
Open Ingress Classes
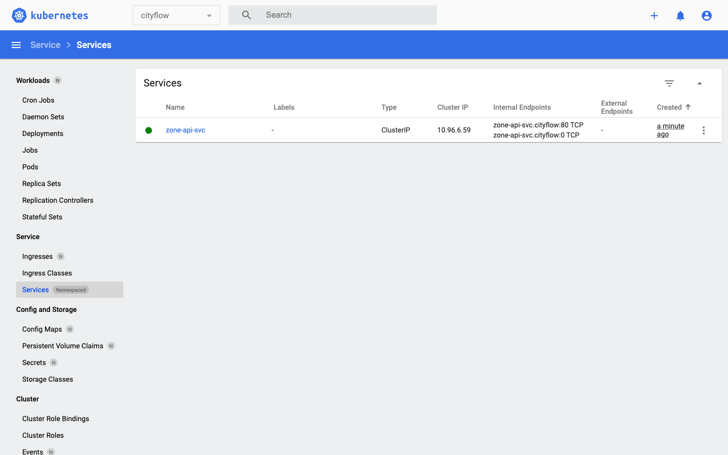[47, 273]
